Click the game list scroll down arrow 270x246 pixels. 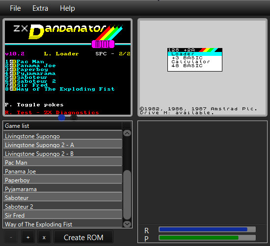coord(127,224)
